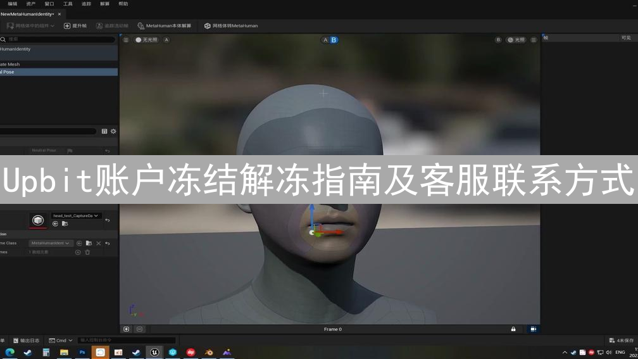Open the 网格体中的组件 components dropdown
This screenshot has height=359, width=638.
click(30, 25)
